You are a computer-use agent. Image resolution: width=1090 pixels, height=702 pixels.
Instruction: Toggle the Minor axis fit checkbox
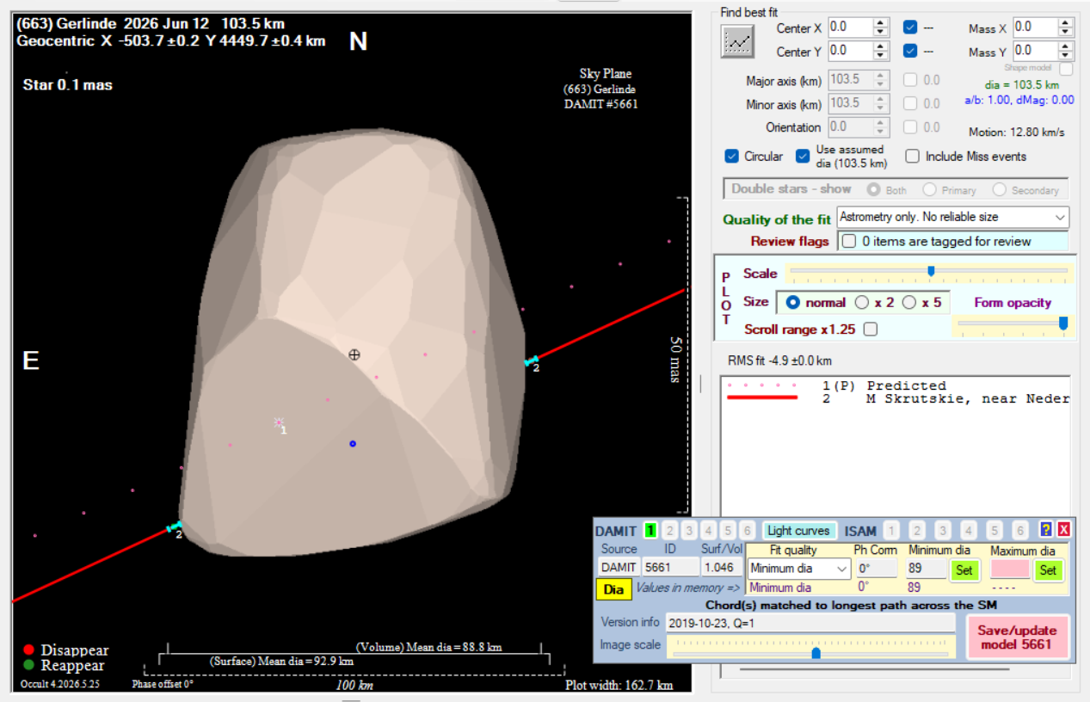(x=910, y=103)
